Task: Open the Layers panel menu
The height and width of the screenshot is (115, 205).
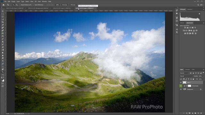Action: (x=203, y=70)
